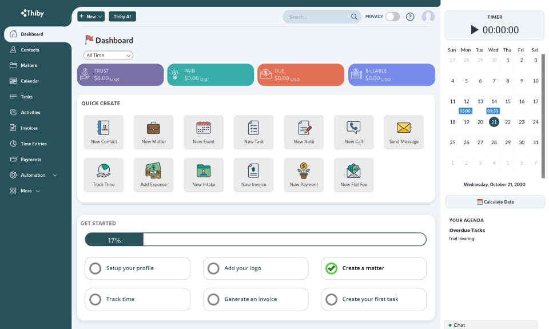Open the Billable amount card

tap(391, 74)
